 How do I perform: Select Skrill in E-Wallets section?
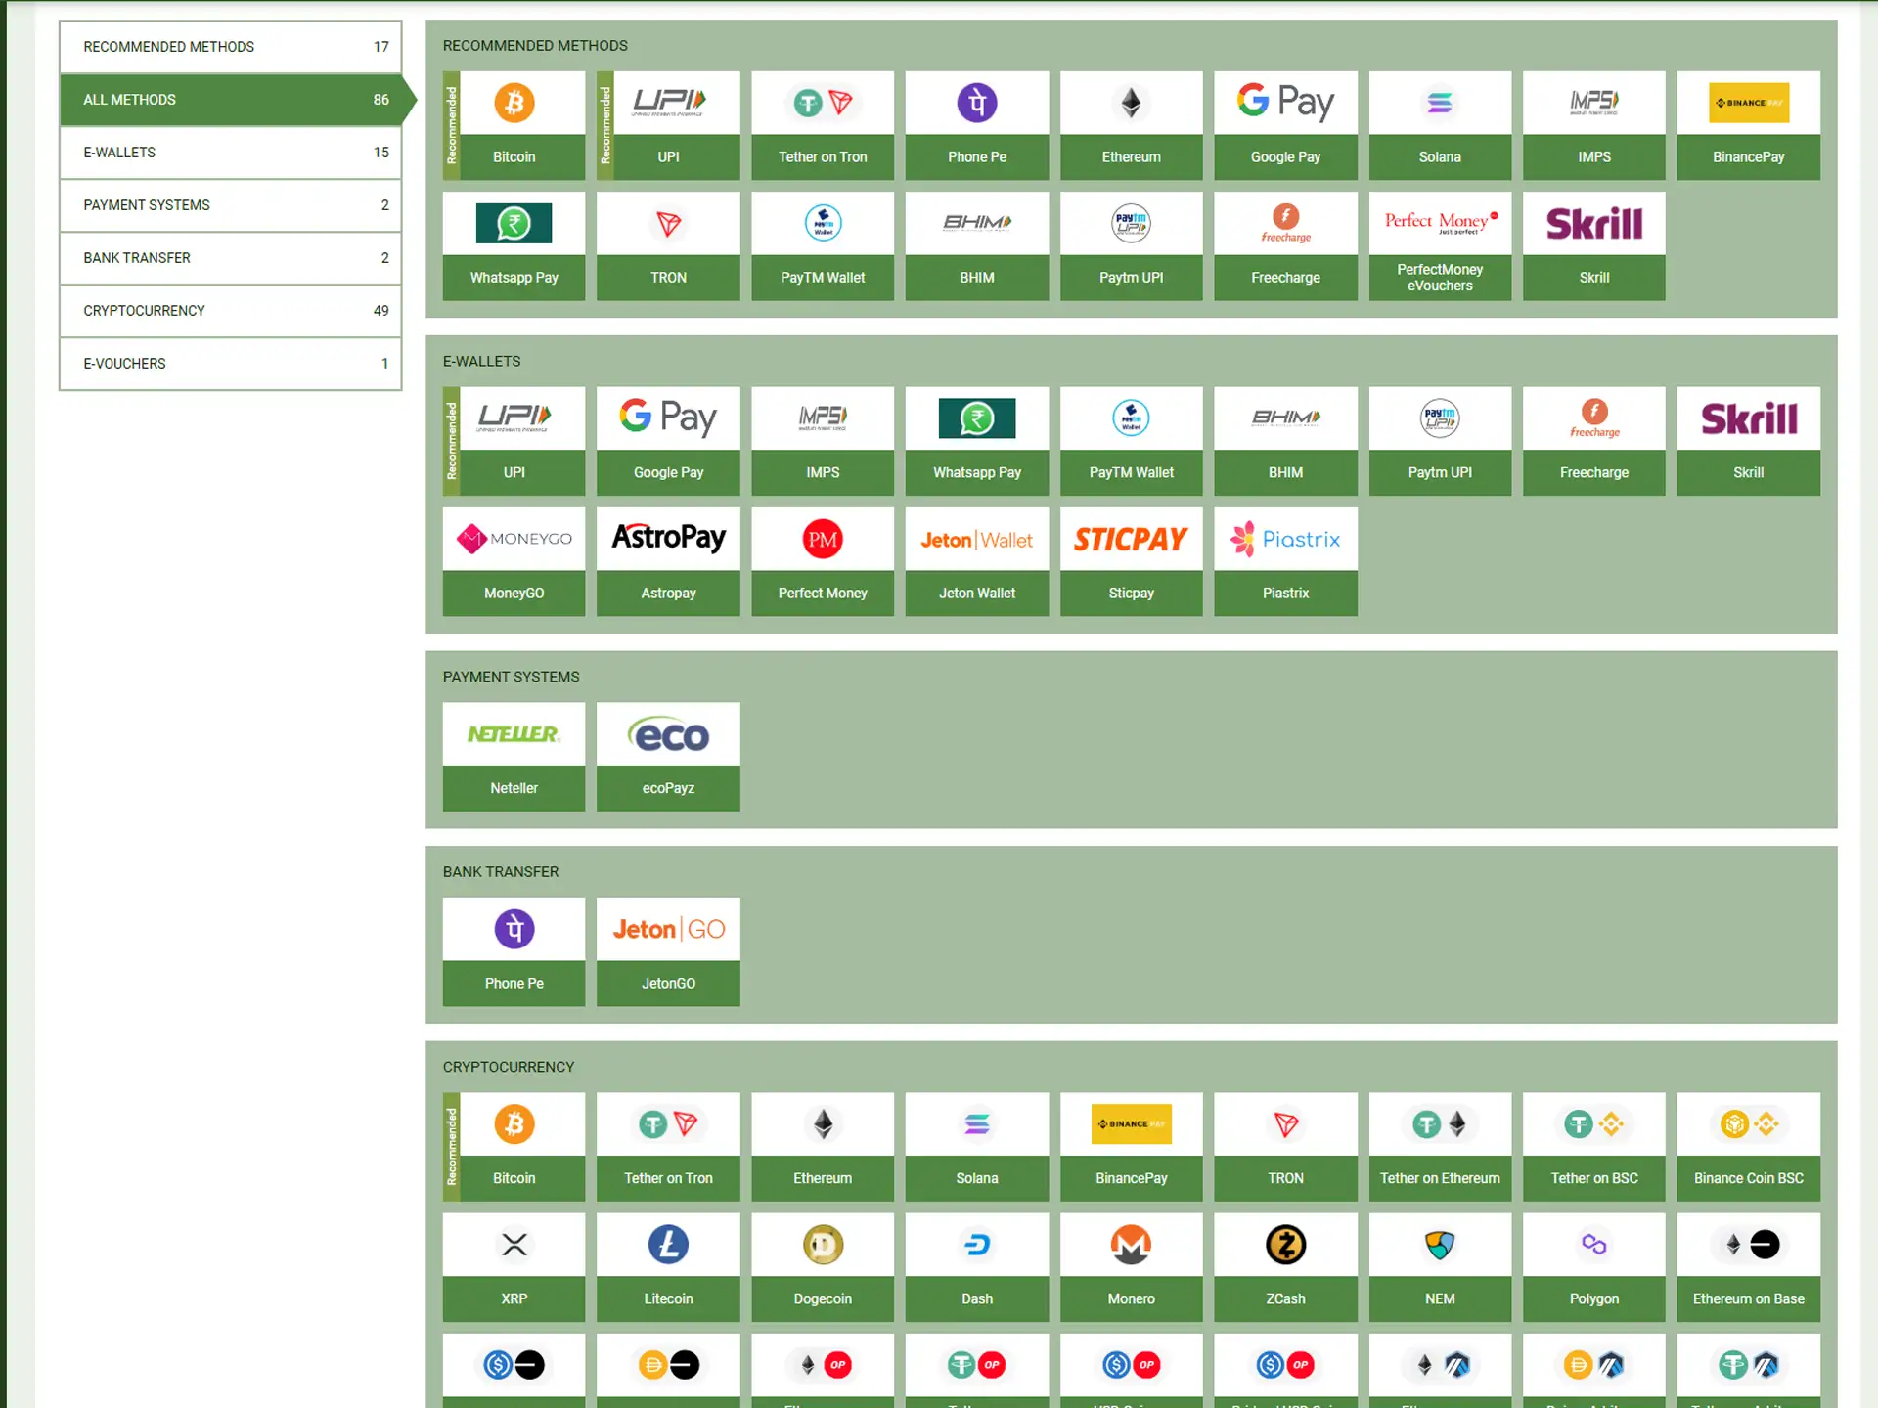coord(1749,441)
